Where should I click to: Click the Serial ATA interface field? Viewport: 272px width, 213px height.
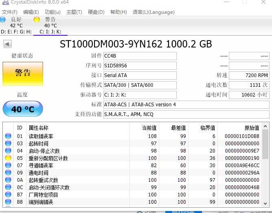coord(140,75)
